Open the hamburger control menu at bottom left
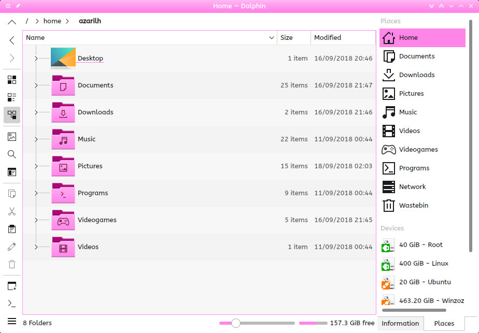479x333 pixels. point(12,321)
